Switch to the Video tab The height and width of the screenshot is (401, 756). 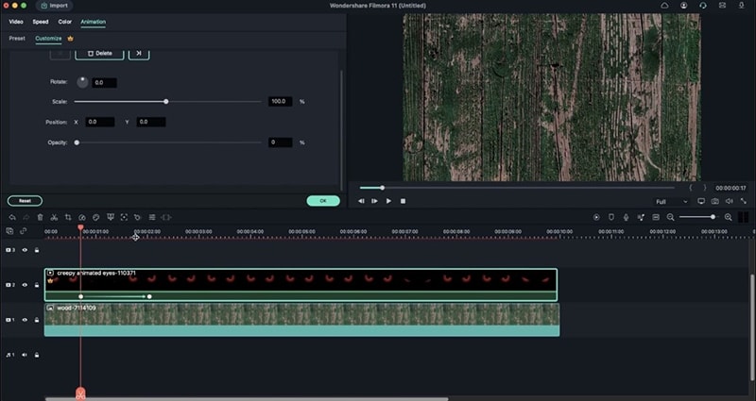coord(16,22)
